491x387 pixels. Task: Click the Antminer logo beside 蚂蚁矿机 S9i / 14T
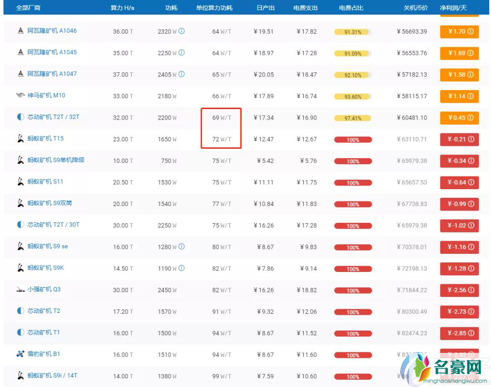point(20,376)
